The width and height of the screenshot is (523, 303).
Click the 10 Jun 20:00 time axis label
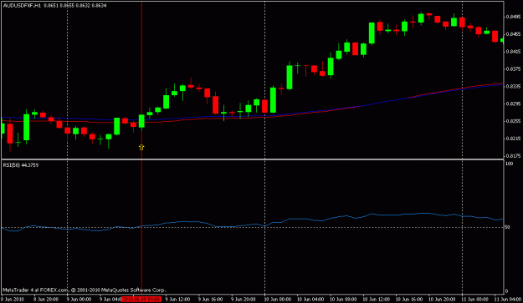tap(442, 300)
